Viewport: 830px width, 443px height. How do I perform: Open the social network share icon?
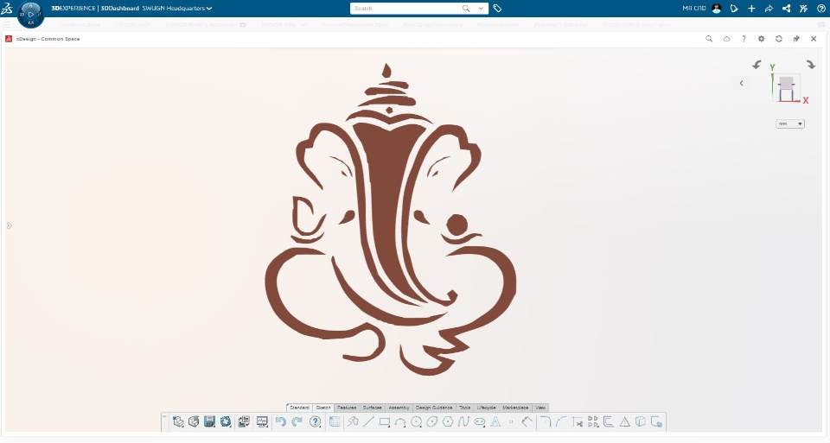coord(786,9)
